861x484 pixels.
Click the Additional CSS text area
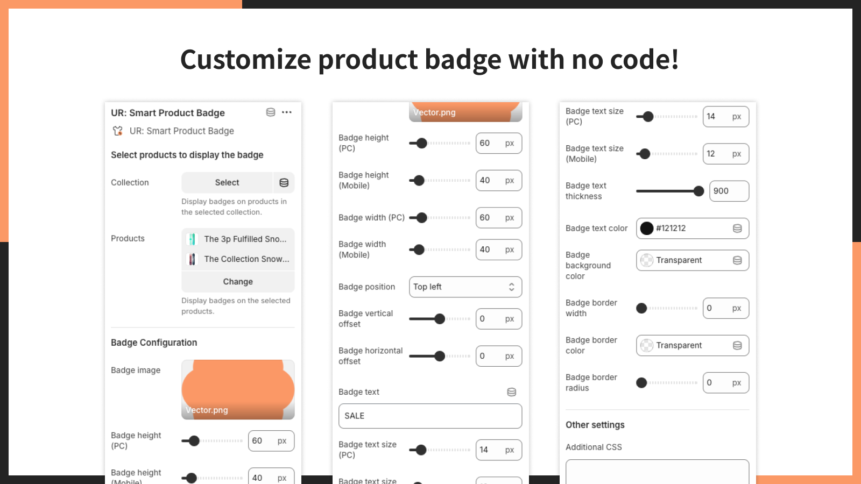(657, 472)
